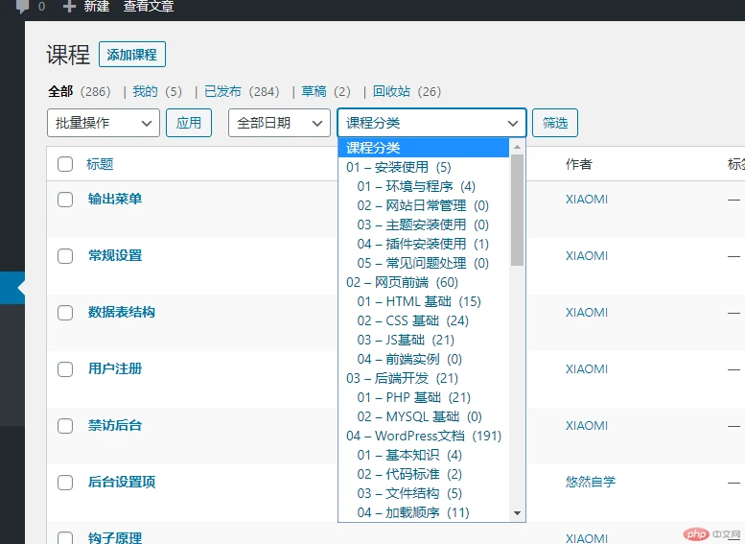Click the 筛选 button
Viewport: 745px width, 544px height.
tap(555, 123)
